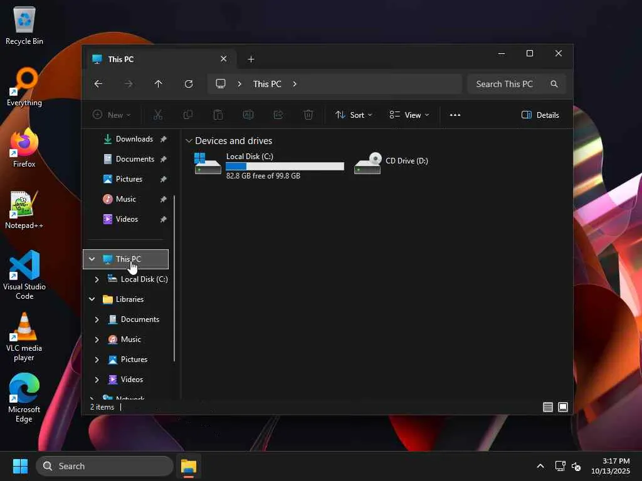Open the New dropdown
The image size is (642, 481).
[x=112, y=115]
